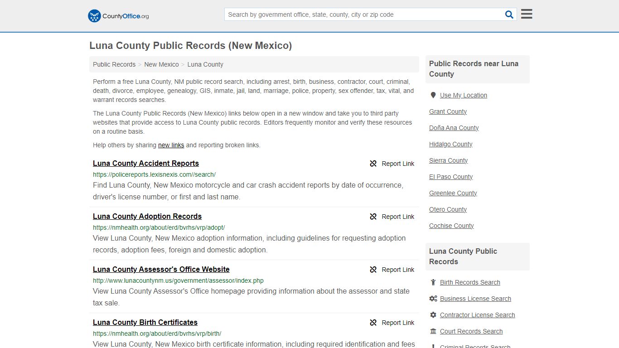Visit policereports.lexisnexis.com URL
This screenshot has height=348, width=619.
[154, 174]
